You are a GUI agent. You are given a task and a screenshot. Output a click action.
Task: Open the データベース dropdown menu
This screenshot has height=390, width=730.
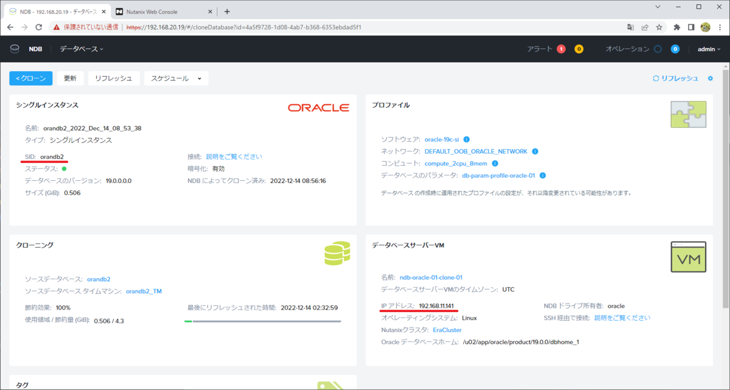[82, 49]
